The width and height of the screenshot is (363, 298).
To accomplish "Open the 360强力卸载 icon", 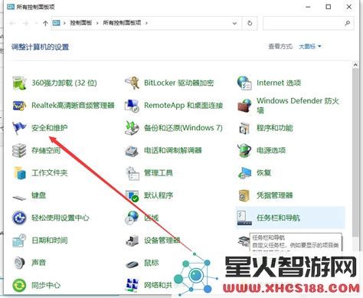I will coord(19,83).
